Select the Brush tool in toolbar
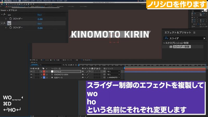This screenshot has height=117, width=208. point(24,4)
